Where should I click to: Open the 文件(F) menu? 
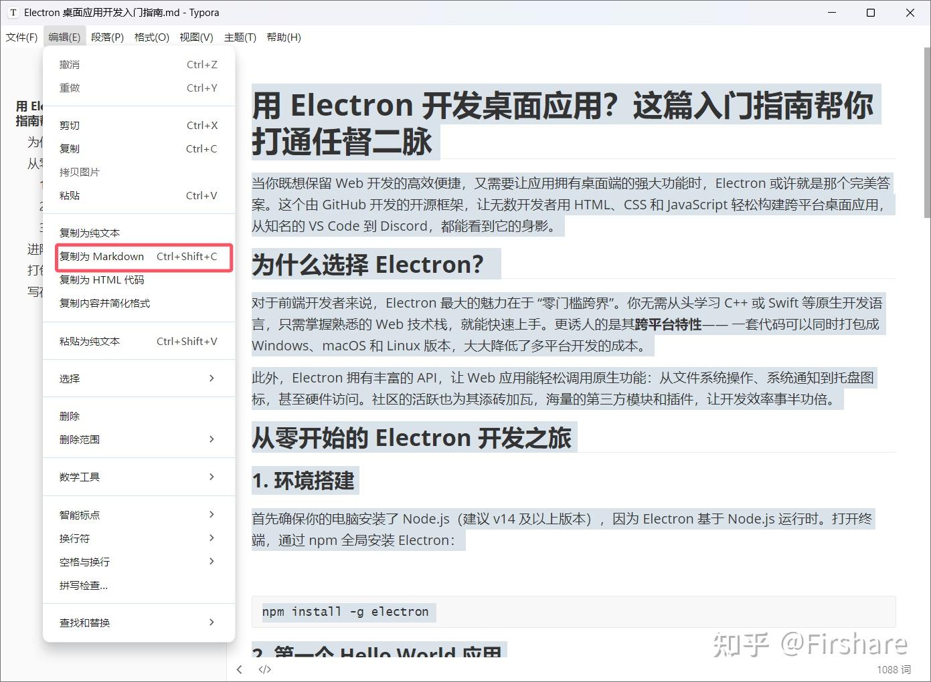[x=21, y=37]
